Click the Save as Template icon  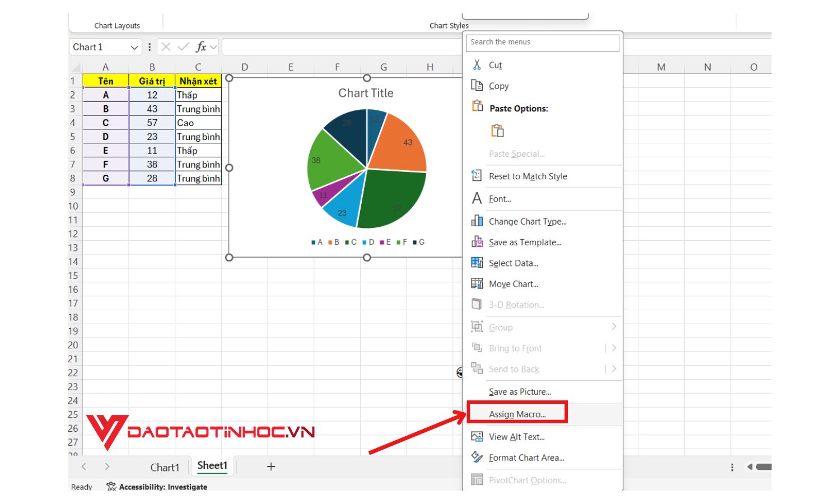pos(477,242)
